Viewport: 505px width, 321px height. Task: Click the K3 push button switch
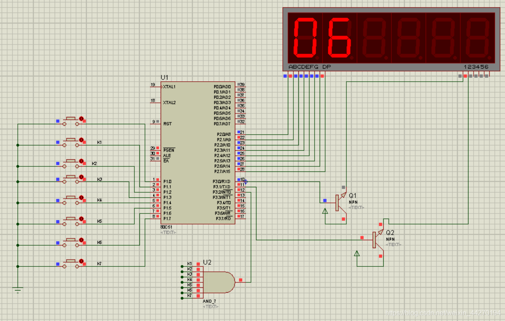71,179
